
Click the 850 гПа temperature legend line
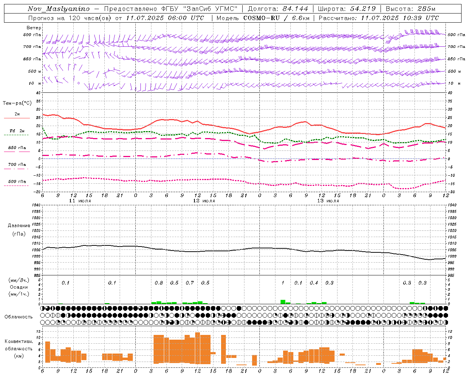click(x=17, y=152)
